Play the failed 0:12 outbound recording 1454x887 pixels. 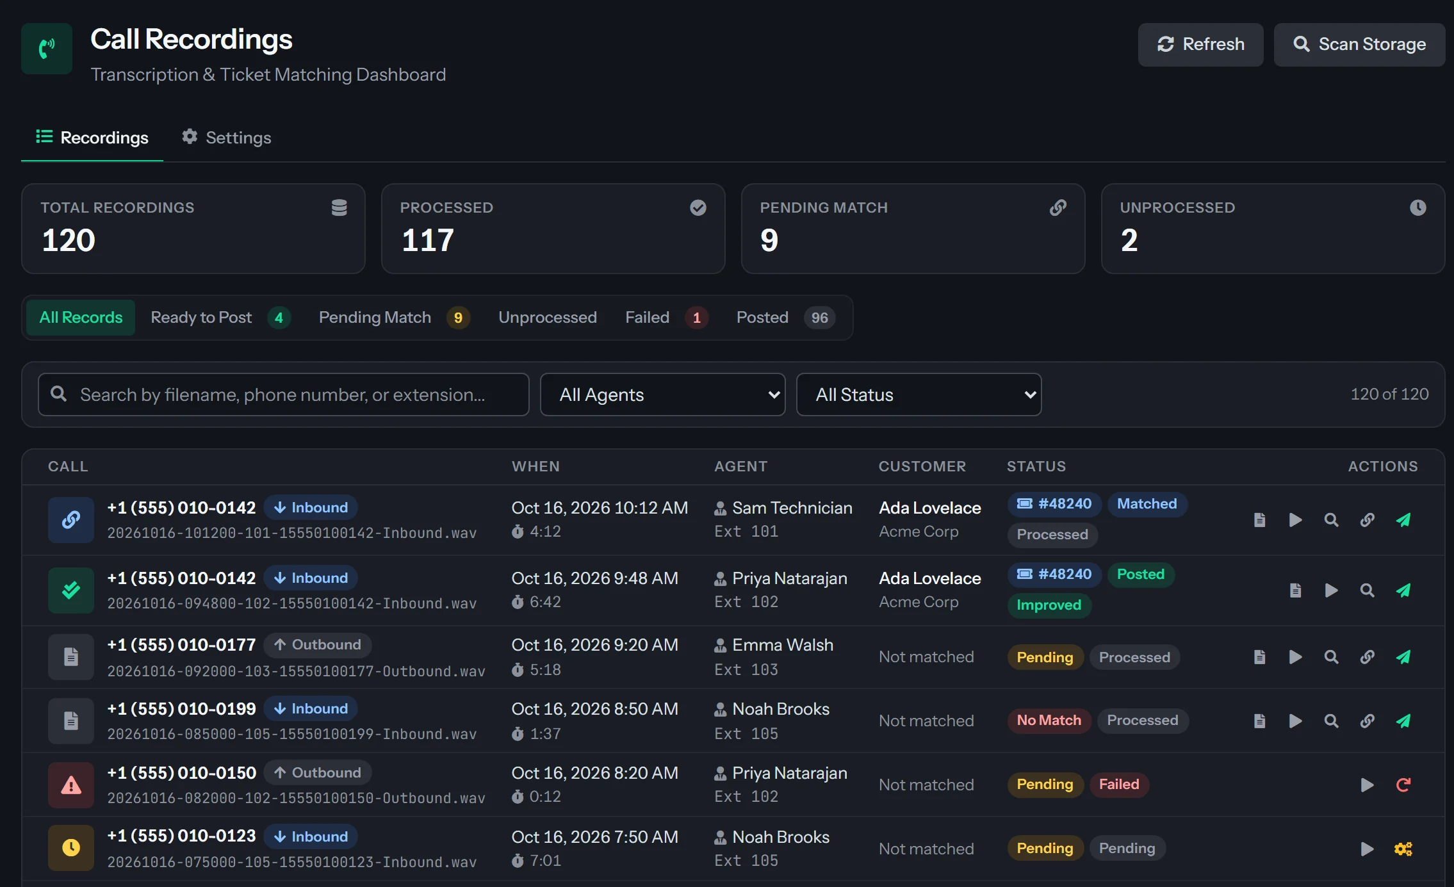1367,785
